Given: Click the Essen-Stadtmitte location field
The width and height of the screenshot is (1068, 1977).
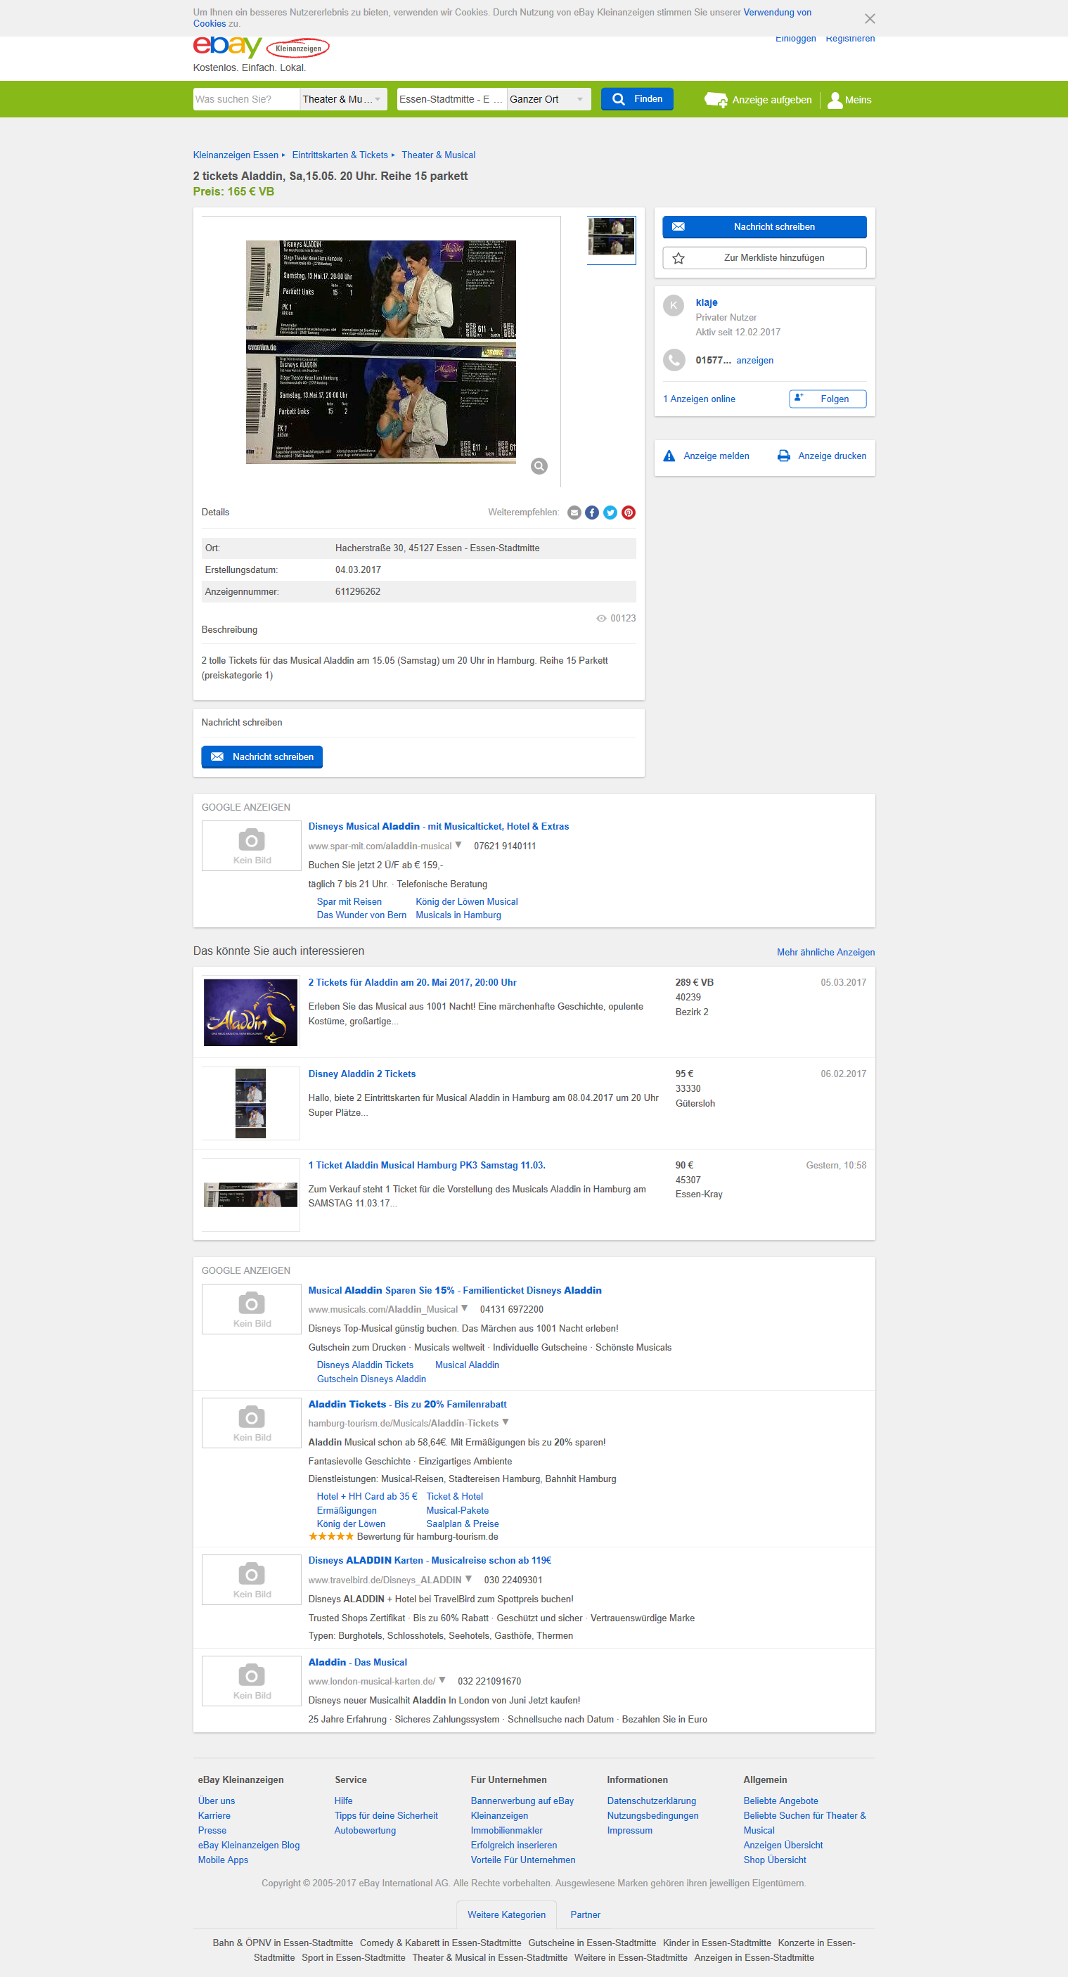Looking at the screenshot, I should pyautogui.click(x=452, y=99).
